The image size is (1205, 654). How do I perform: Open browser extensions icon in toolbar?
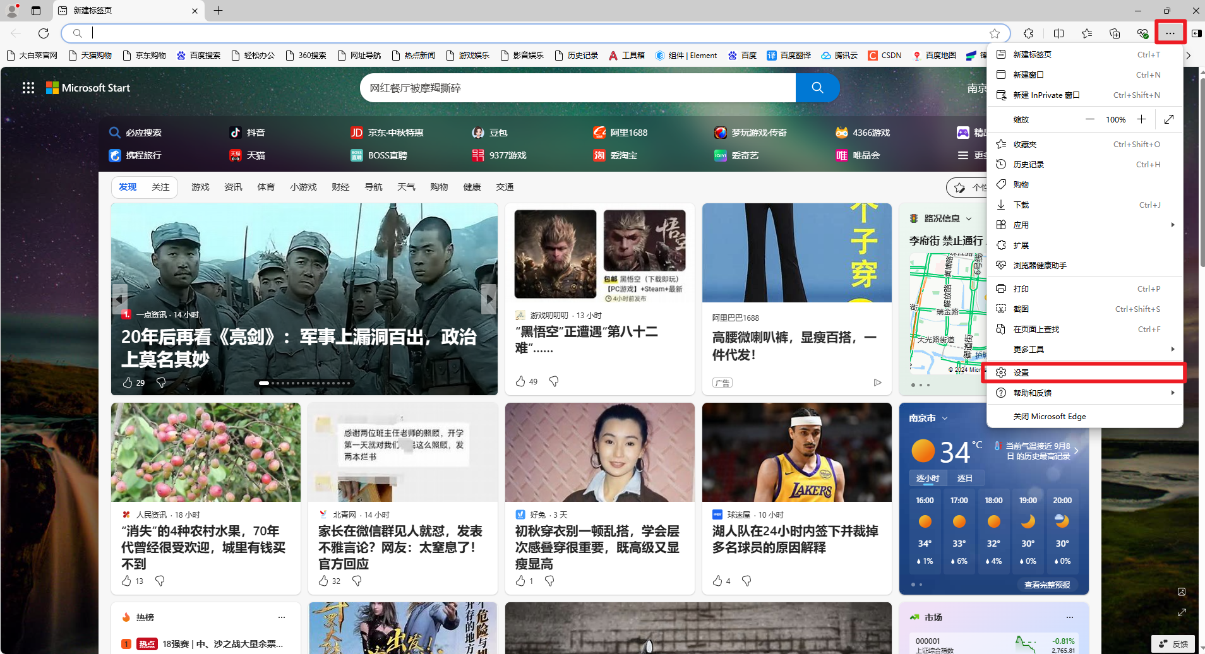(x=1028, y=33)
